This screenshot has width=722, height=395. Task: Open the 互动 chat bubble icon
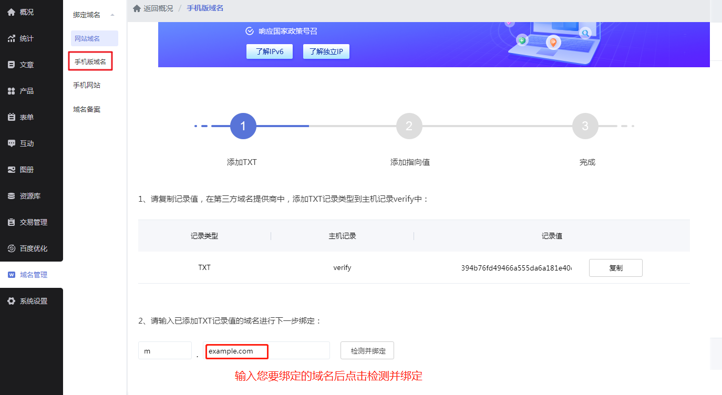pyautogui.click(x=11, y=143)
